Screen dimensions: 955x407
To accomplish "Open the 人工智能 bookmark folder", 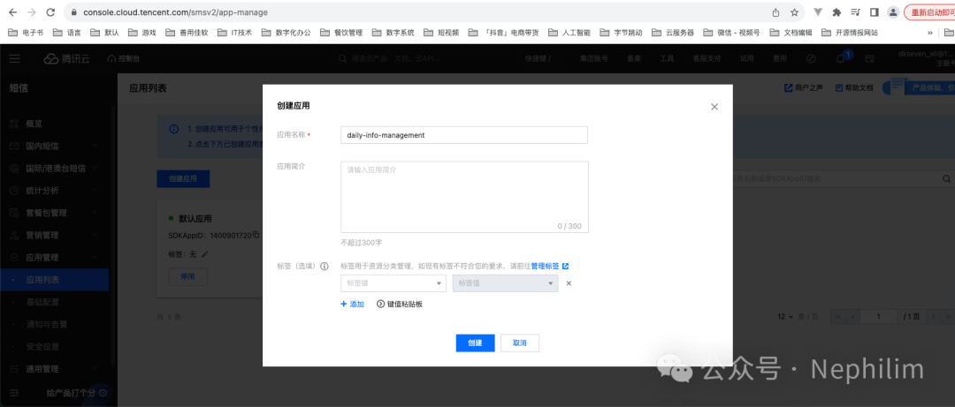I will click(569, 33).
